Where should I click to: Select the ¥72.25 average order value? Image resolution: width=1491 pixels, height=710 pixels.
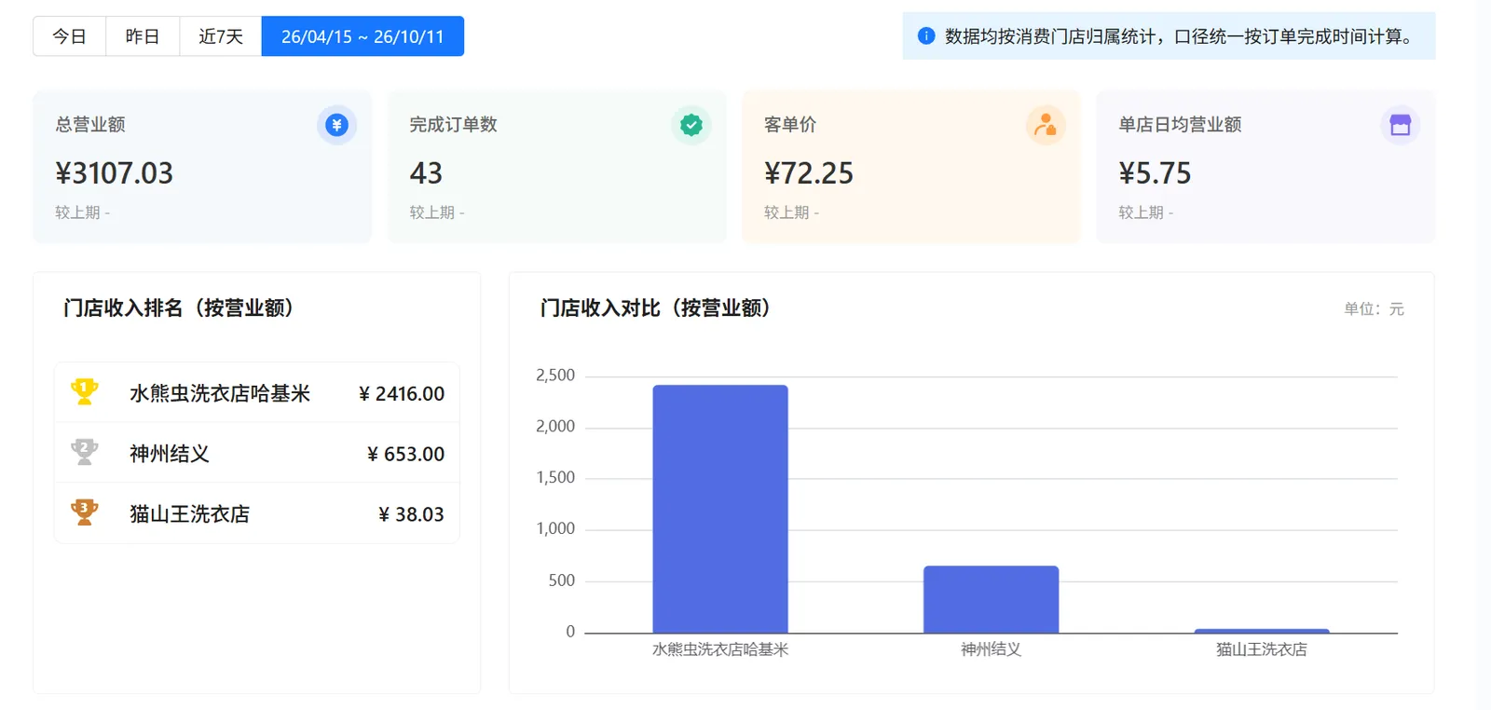coord(809,173)
